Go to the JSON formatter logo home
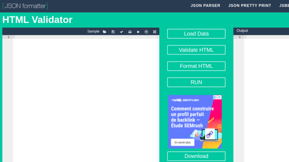The width and height of the screenshot is (289, 162). 25,6
